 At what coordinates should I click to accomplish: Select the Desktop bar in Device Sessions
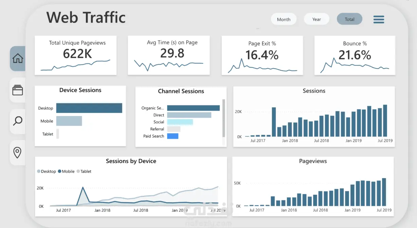coord(89,108)
